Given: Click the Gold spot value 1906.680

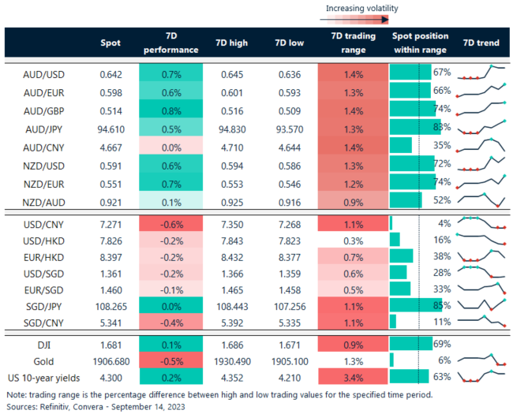Looking at the screenshot, I should (109, 361).
